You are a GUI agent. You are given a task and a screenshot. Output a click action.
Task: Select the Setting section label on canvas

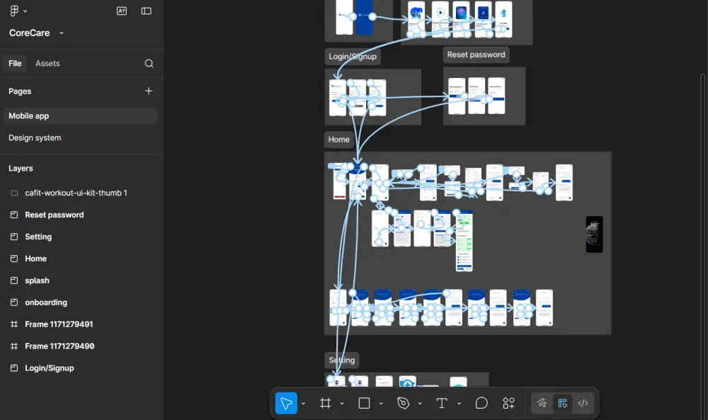click(342, 360)
